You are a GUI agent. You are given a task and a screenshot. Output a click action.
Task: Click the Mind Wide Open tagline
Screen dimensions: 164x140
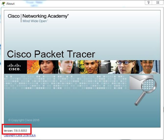tap(35, 21)
